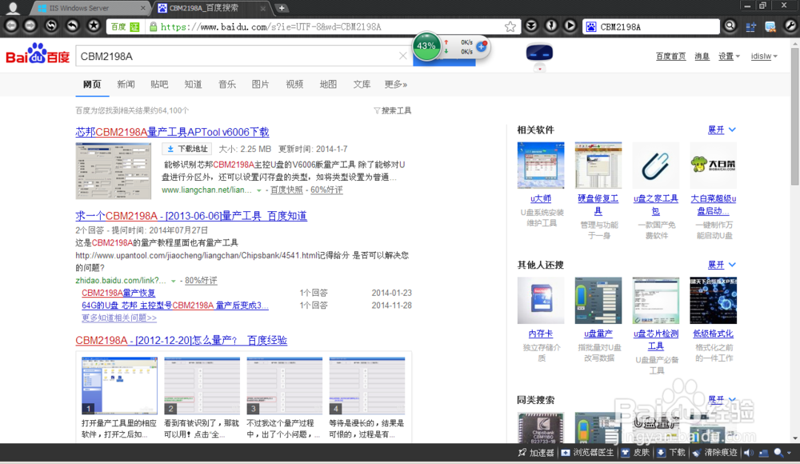Open the 百度快照 cached page link
Image resolution: width=800 pixels, height=464 pixels.
pyautogui.click(x=286, y=190)
